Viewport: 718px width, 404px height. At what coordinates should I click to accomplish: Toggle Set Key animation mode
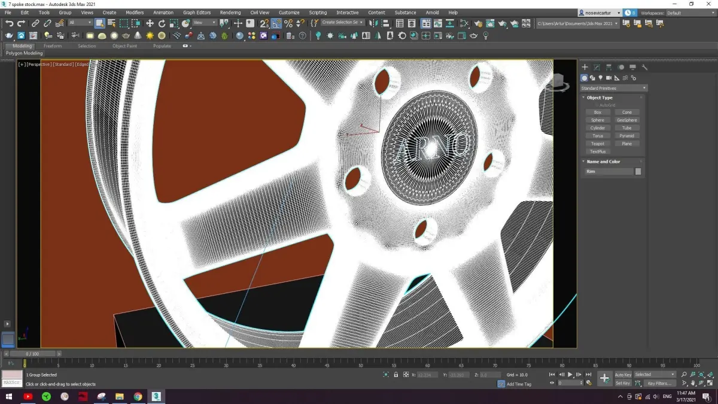pos(623,383)
